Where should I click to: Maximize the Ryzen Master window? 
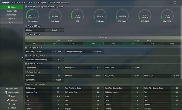click(175, 3)
